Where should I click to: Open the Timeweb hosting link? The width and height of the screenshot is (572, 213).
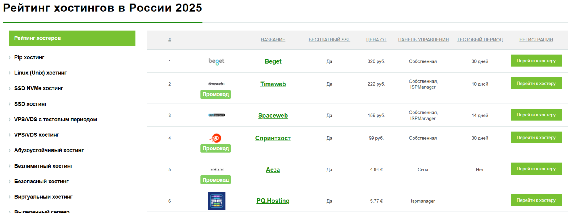tap(273, 84)
